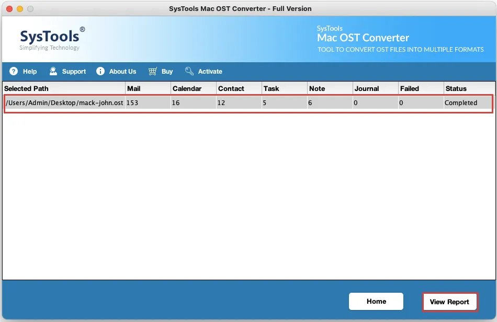Click the Calendar column header

194,89
